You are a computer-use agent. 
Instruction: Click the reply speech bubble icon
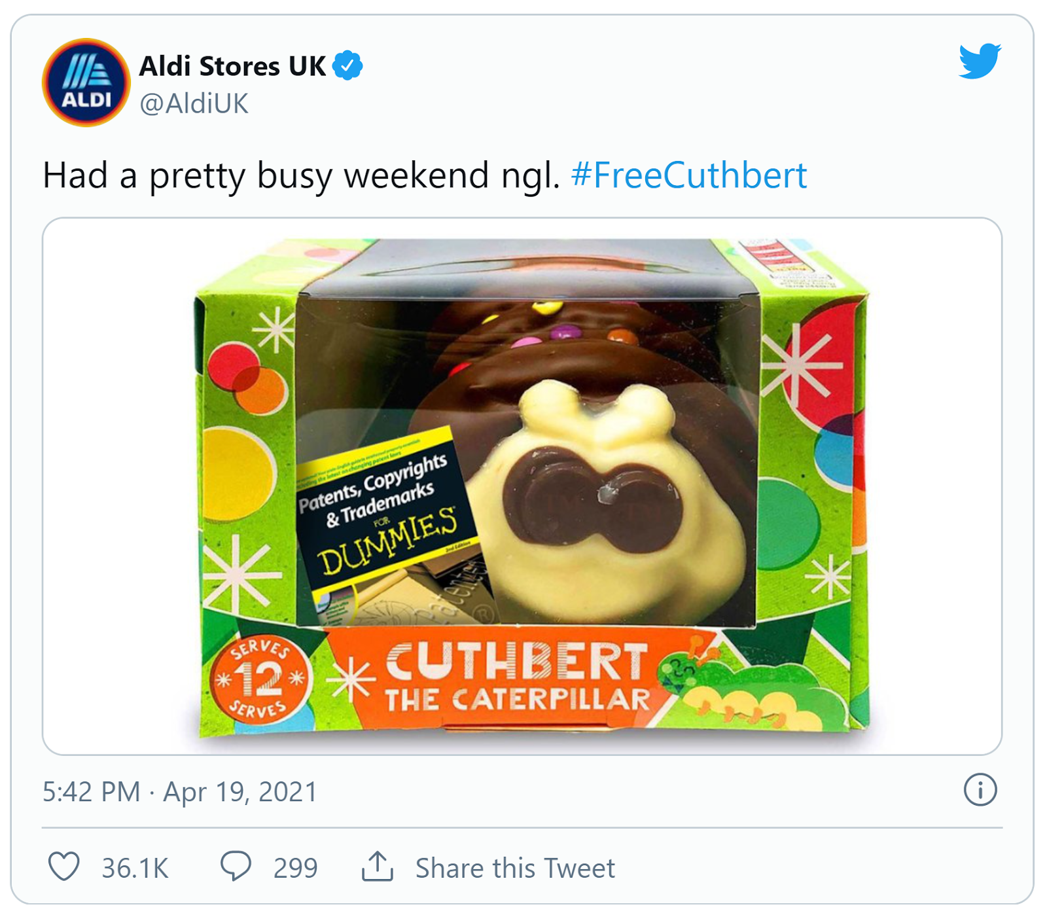click(236, 867)
